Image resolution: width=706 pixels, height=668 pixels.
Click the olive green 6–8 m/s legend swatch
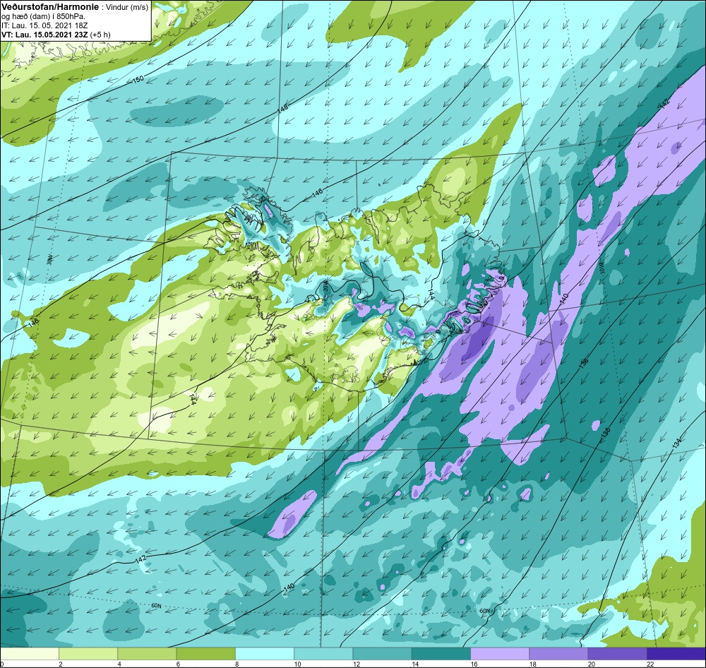205,653
